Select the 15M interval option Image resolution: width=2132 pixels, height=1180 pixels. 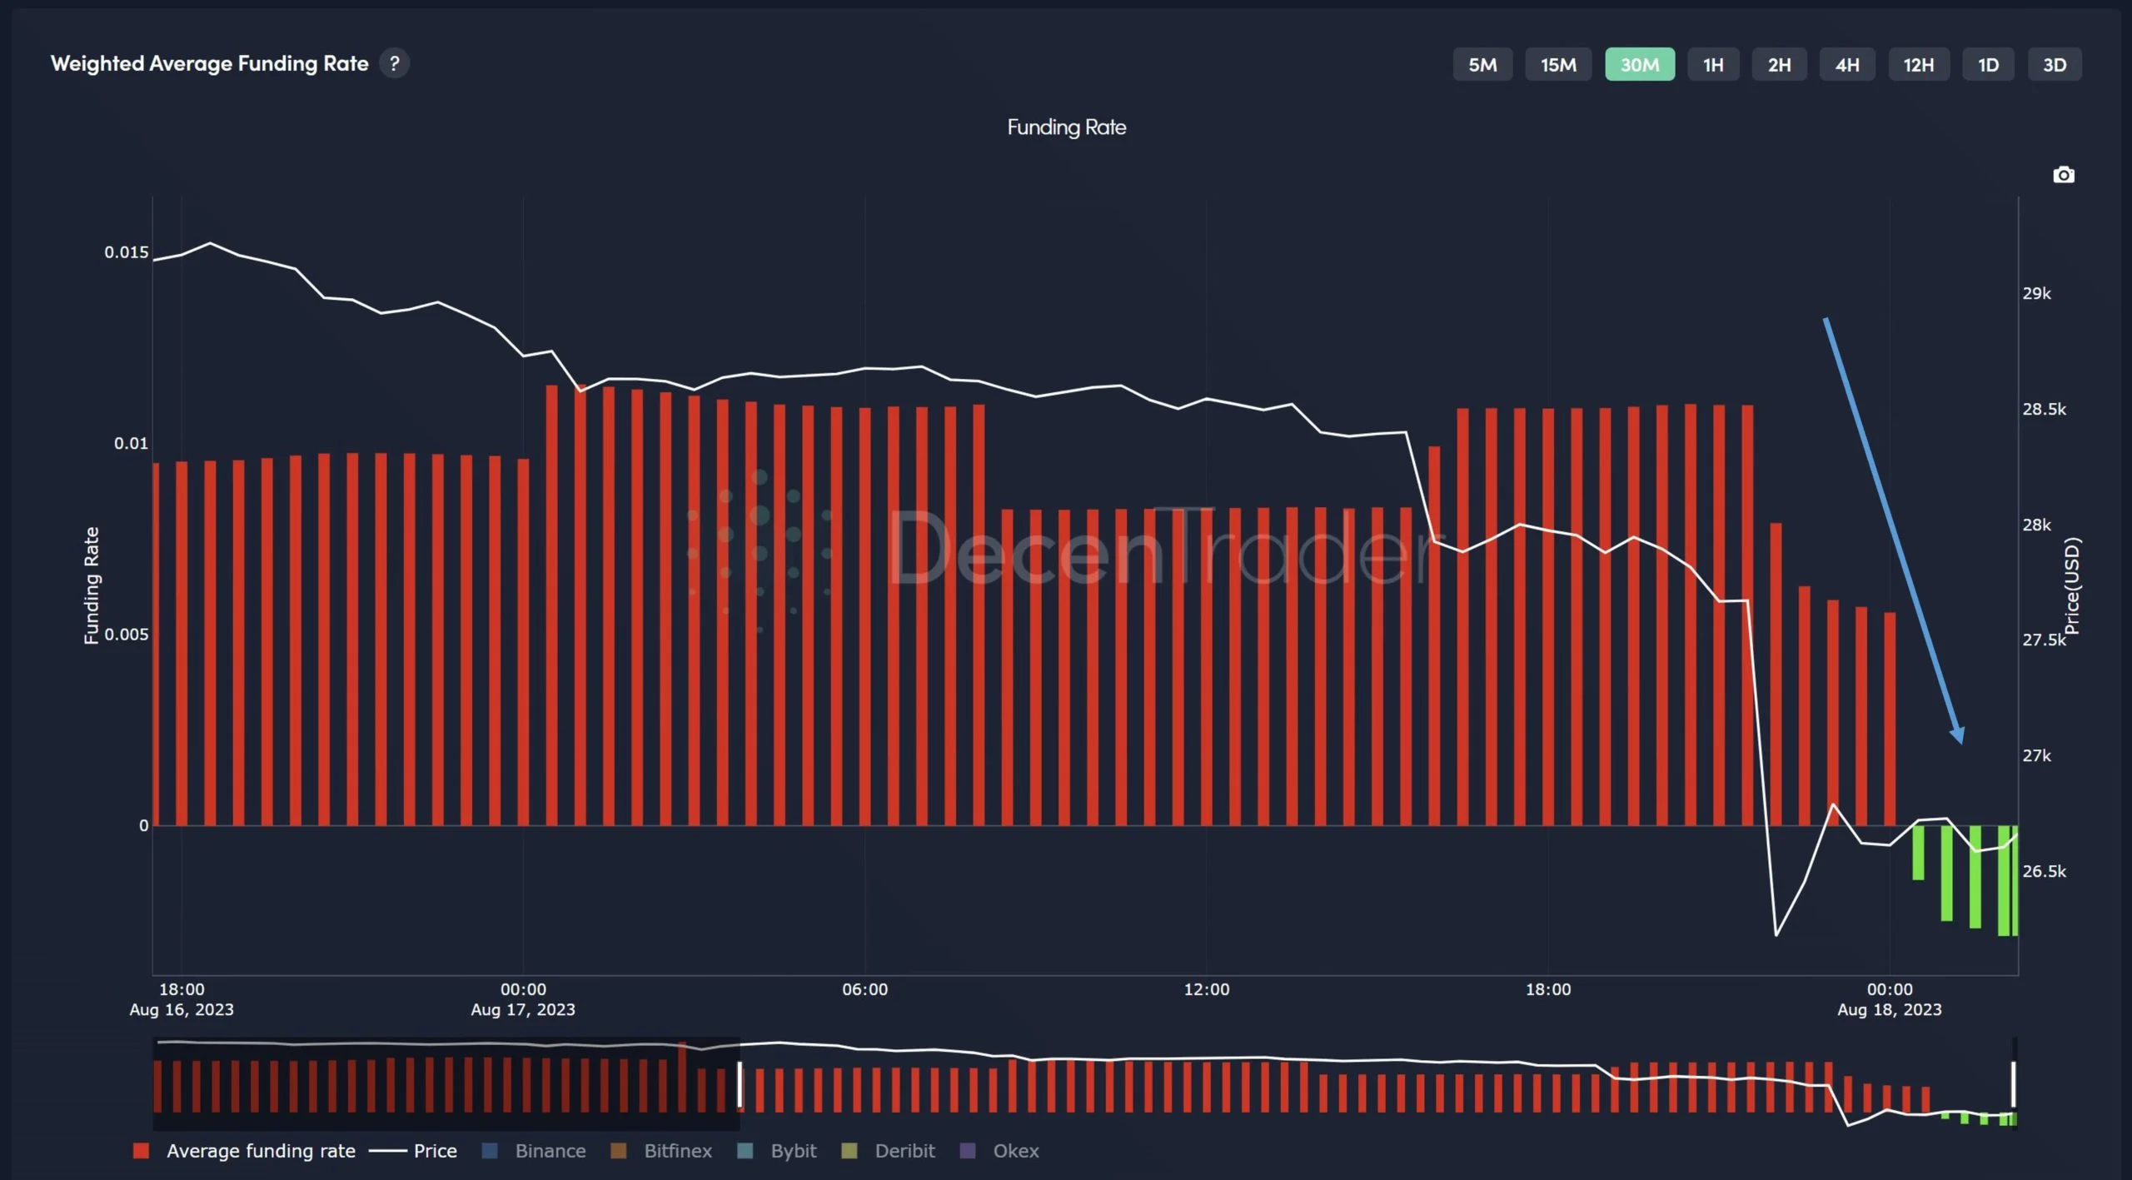coord(1558,64)
